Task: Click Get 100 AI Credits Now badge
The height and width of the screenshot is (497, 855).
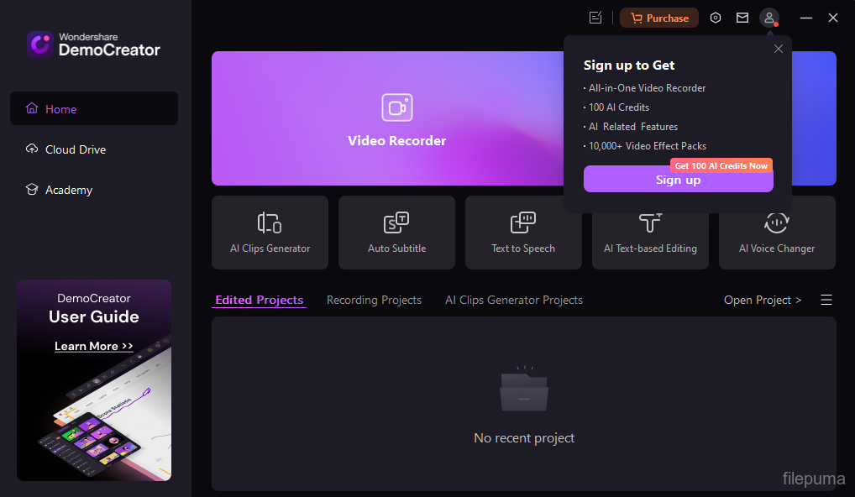Action: click(x=721, y=165)
